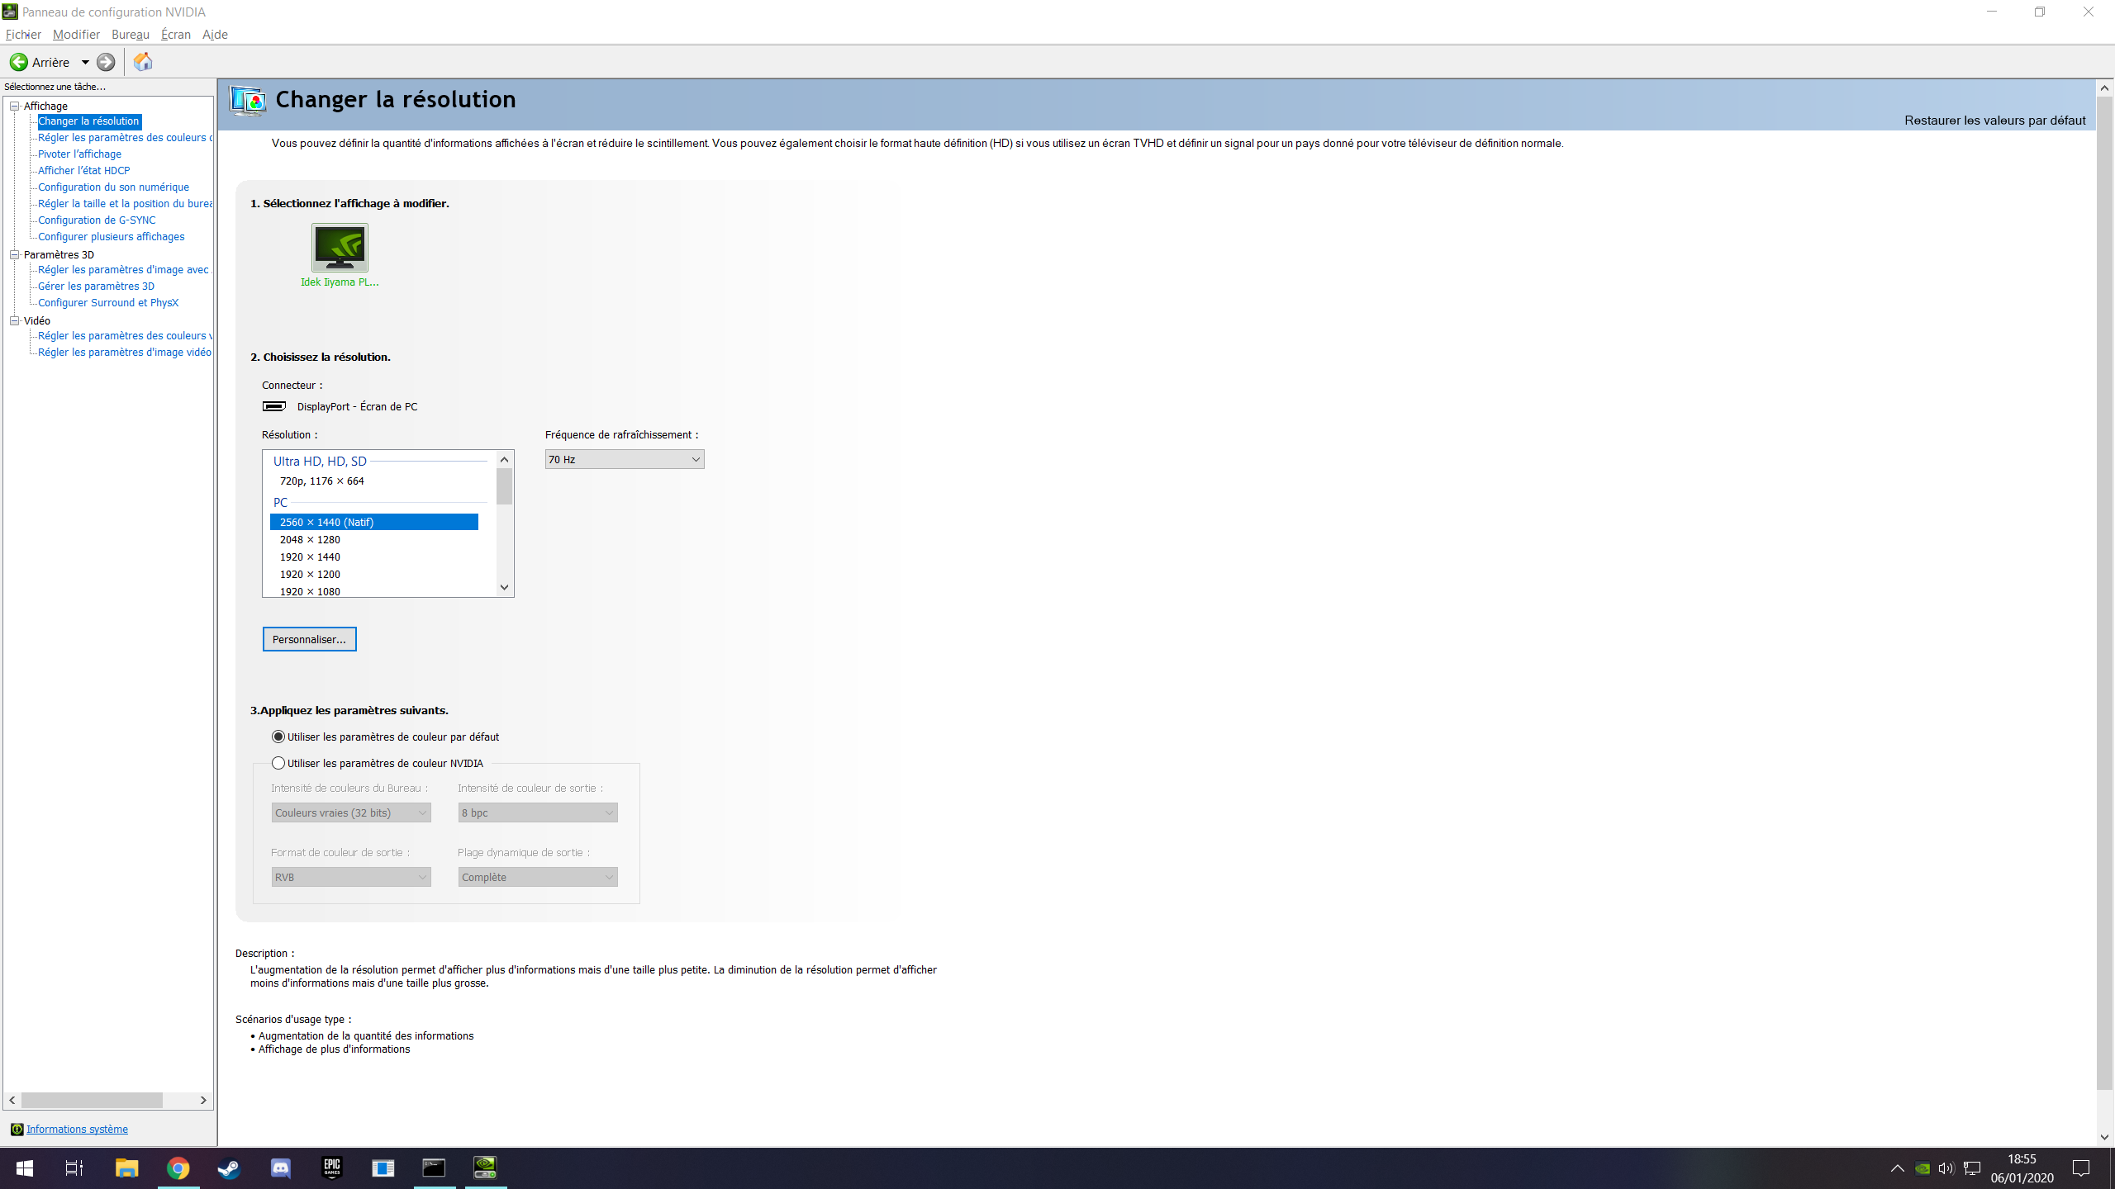Screen dimensions: 2115x1189
Task: Click Restaurer les valeurs par défaut button
Action: click(x=1998, y=119)
